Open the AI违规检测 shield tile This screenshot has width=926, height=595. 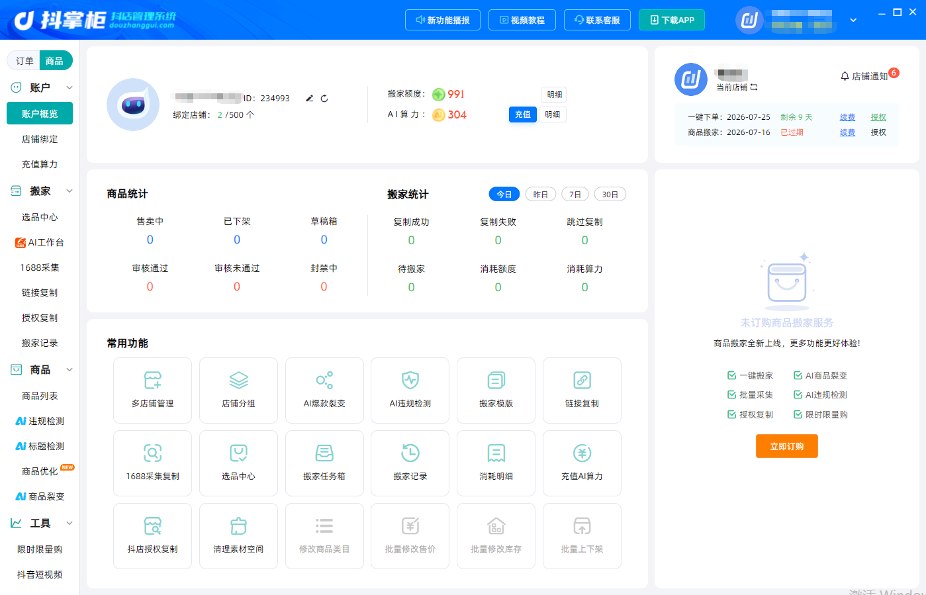coord(410,390)
